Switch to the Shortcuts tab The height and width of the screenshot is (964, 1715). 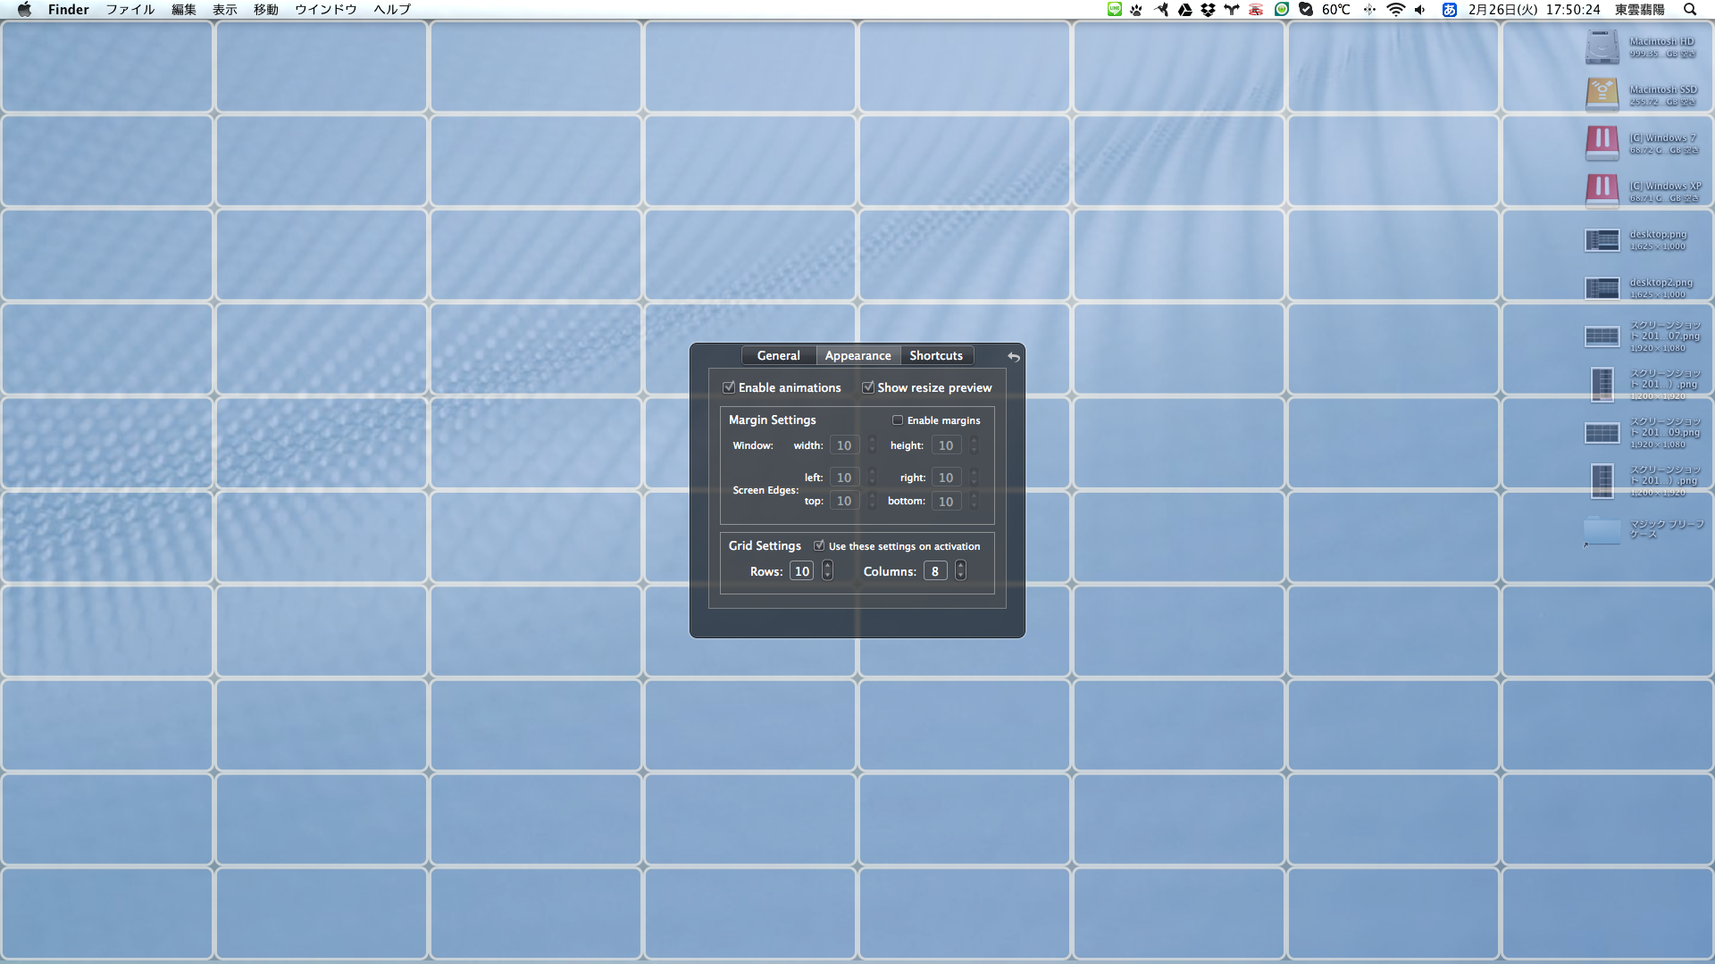[935, 355]
